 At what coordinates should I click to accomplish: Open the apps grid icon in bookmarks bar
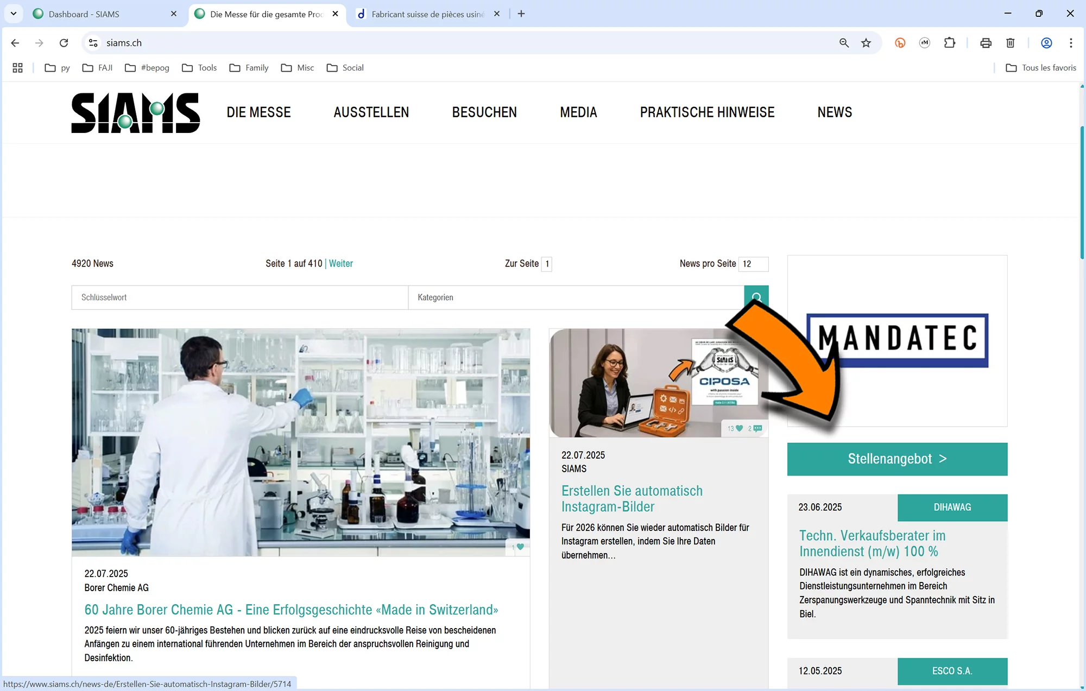[17, 68]
